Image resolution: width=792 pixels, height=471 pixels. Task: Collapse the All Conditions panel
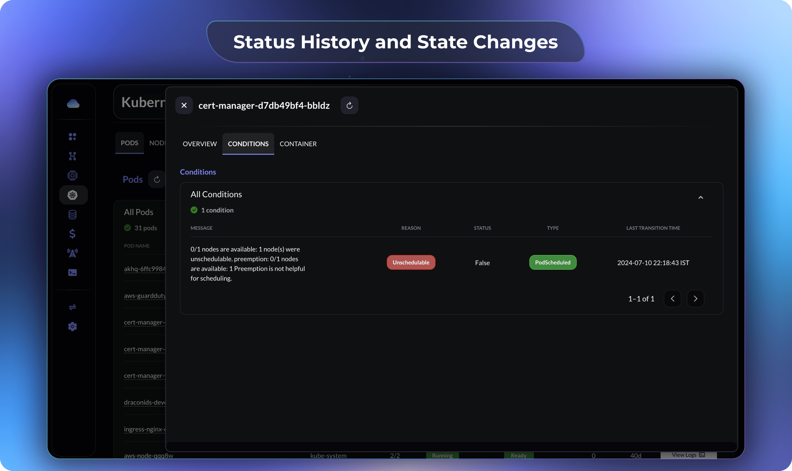[701, 197]
